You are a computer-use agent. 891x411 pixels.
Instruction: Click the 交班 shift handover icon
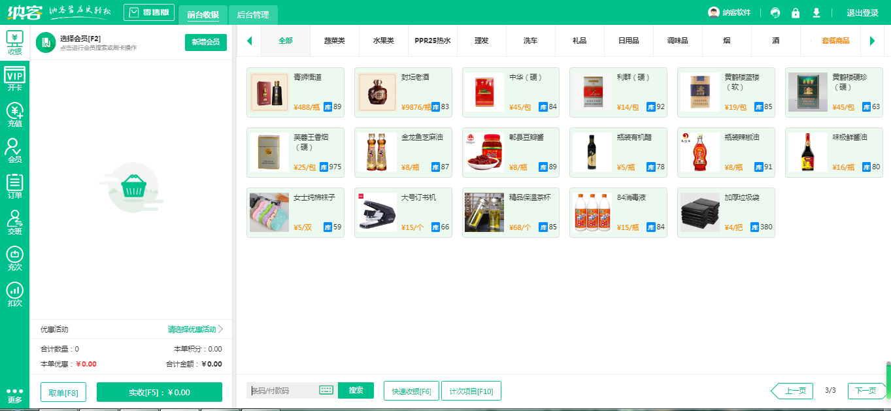[x=14, y=223]
